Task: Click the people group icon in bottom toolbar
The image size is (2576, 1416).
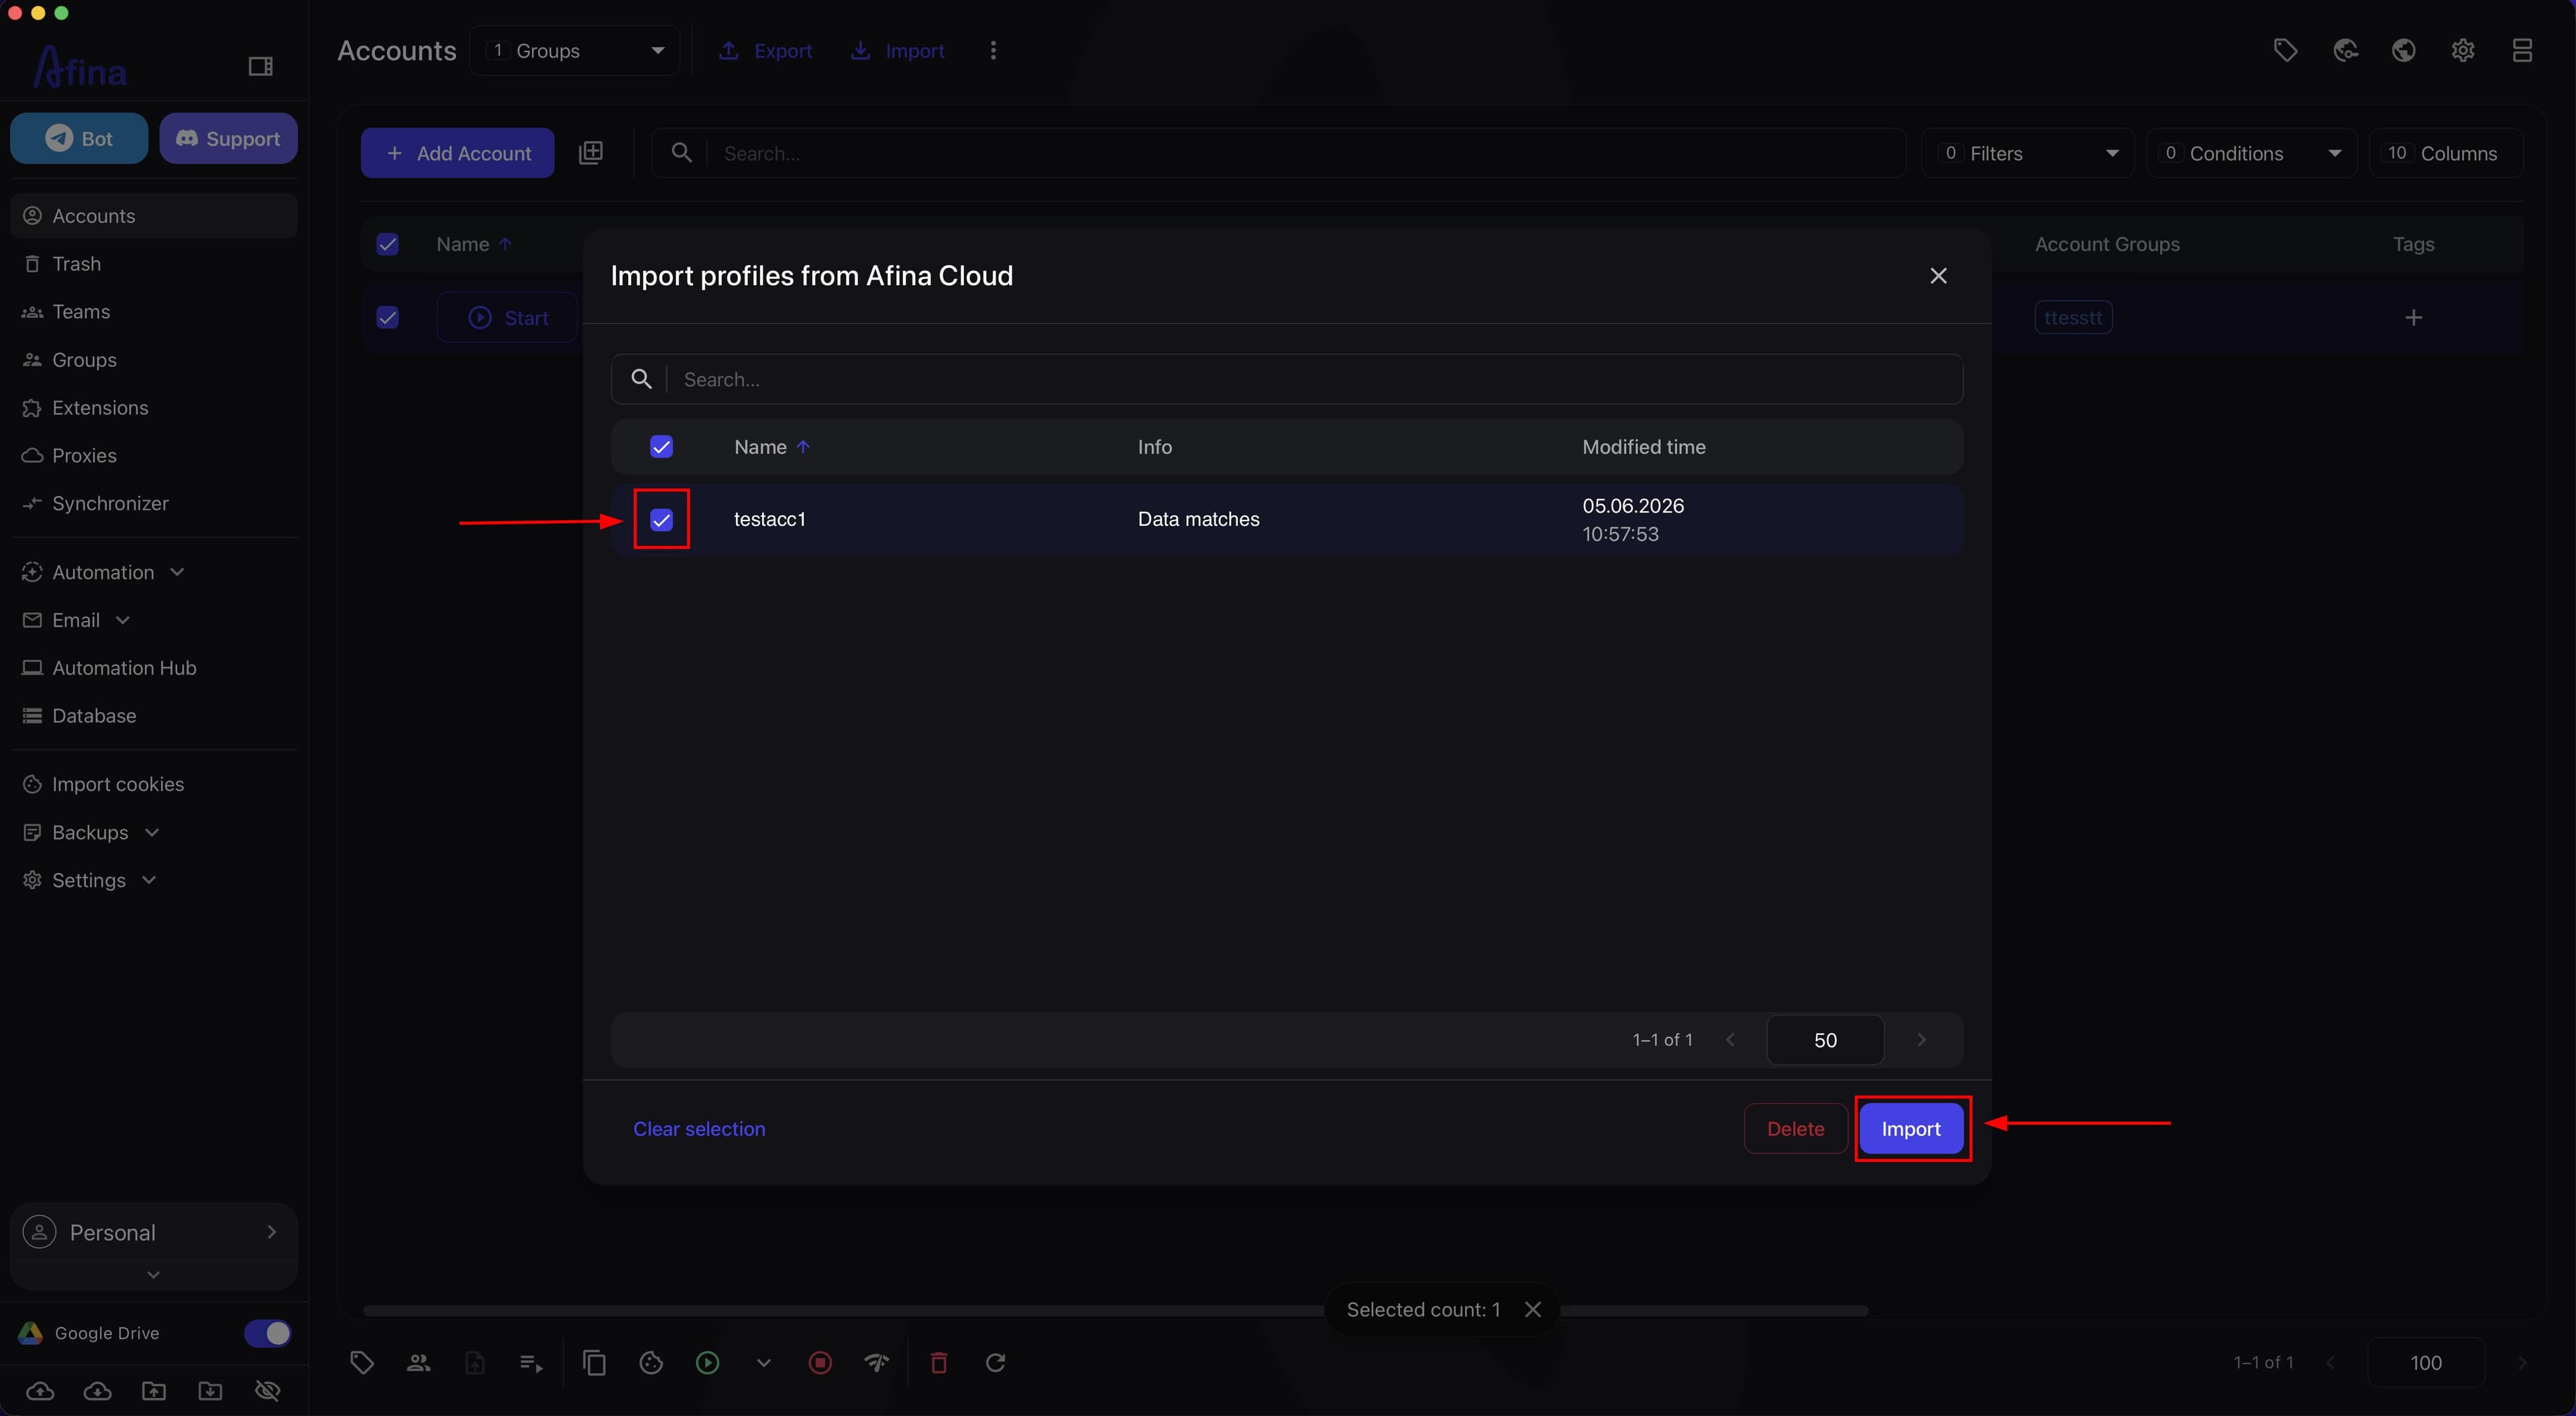Action: pos(418,1362)
